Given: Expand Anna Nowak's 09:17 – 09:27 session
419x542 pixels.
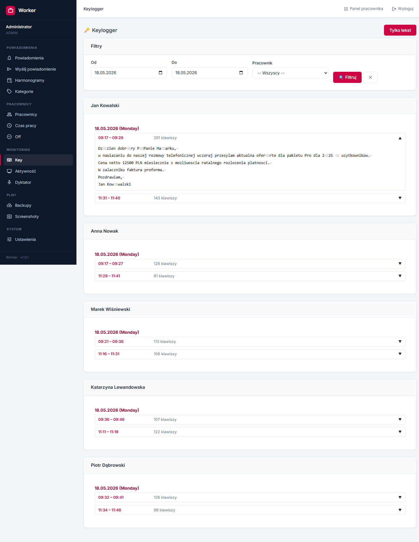Looking at the screenshot, I should tap(250, 264).
